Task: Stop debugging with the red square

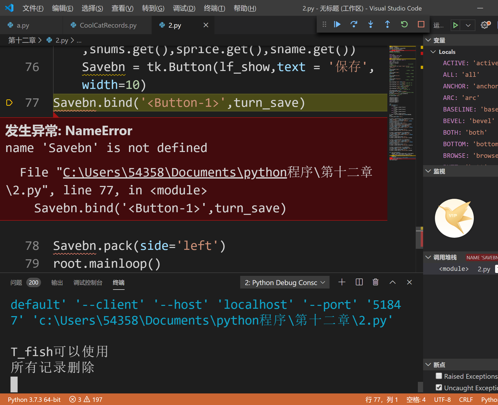Action: click(x=421, y=24)
